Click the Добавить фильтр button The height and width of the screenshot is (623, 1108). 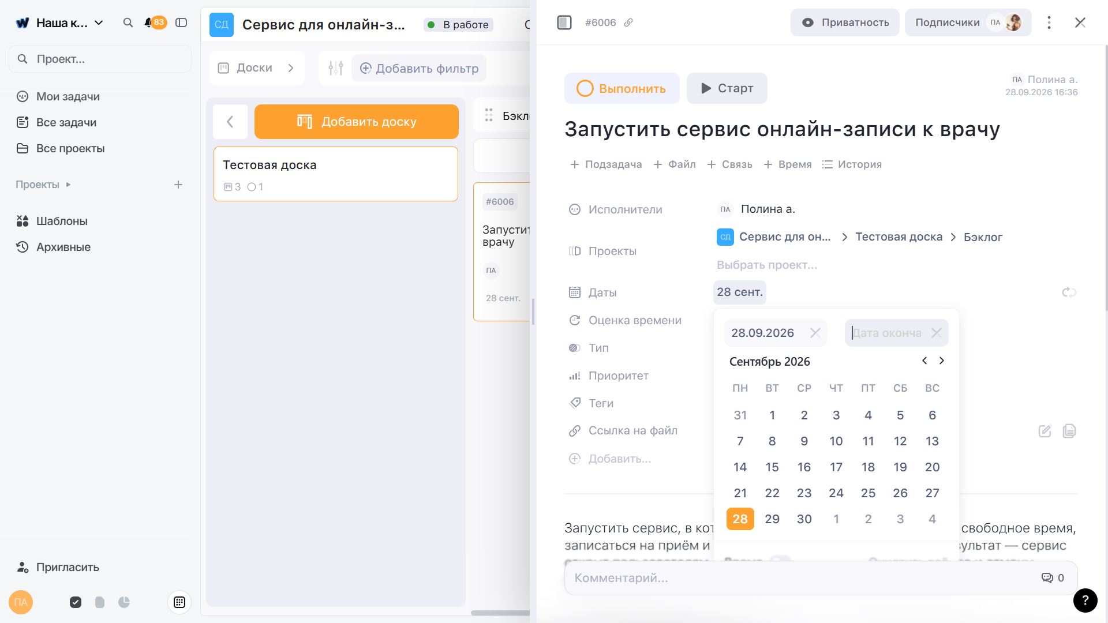point(419,68)
